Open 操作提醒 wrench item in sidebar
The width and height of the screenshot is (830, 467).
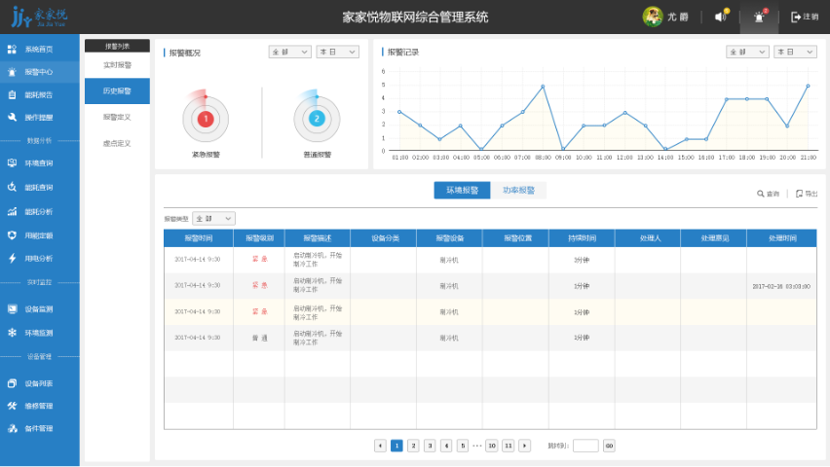[x=39, y=118]
